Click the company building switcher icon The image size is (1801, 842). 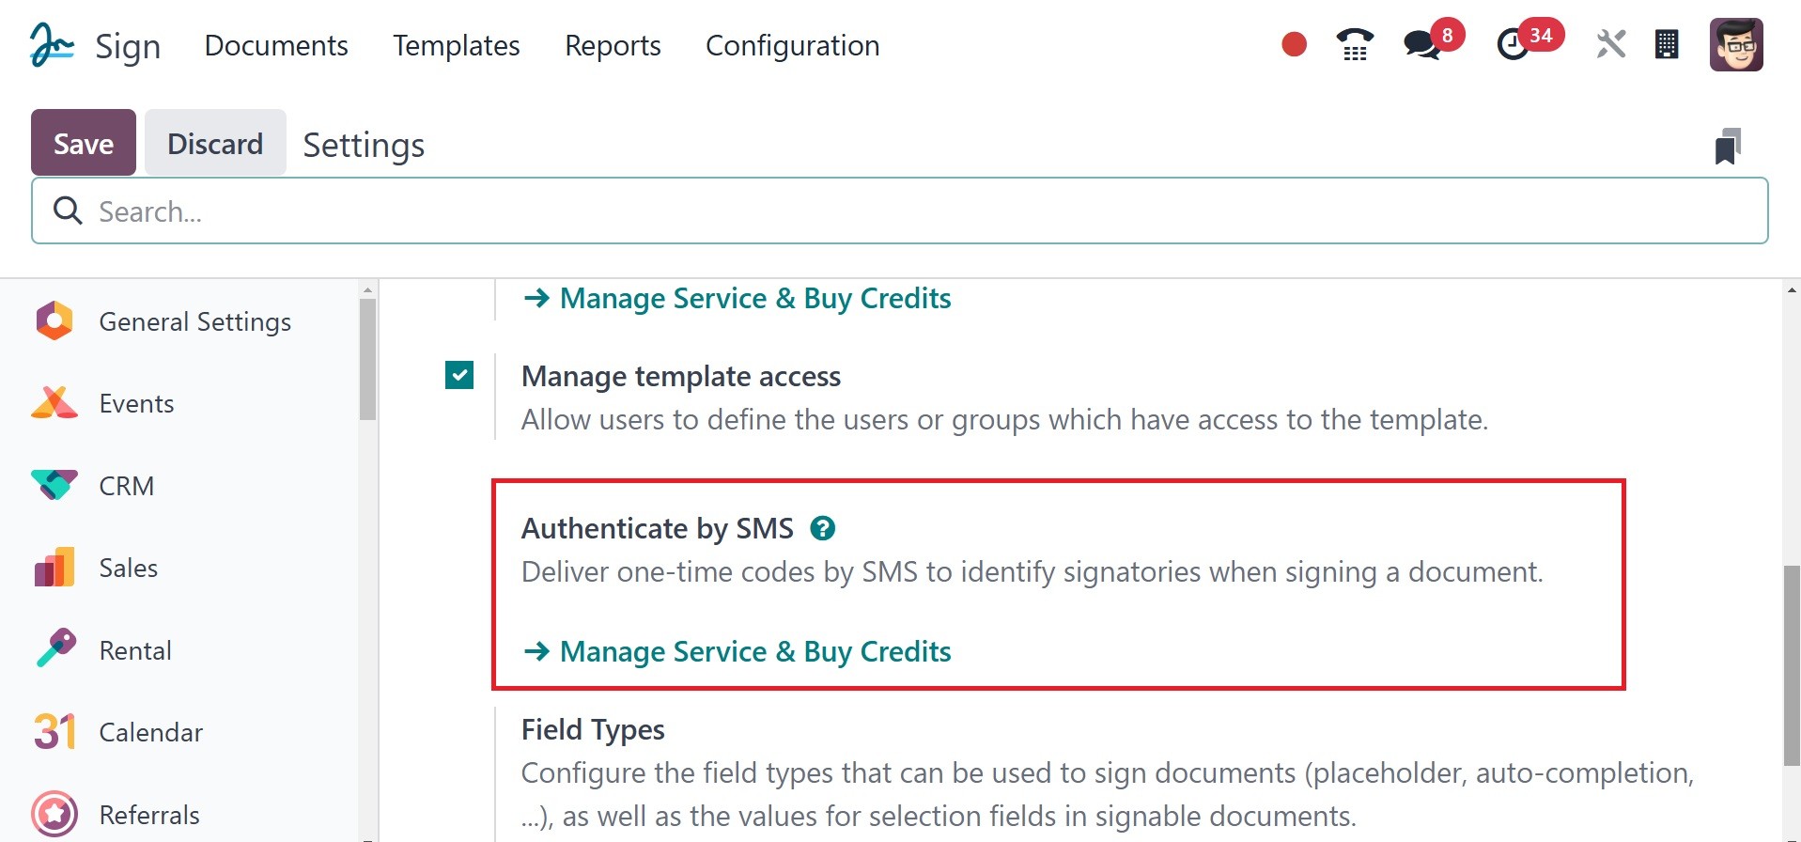point(1667,44)
